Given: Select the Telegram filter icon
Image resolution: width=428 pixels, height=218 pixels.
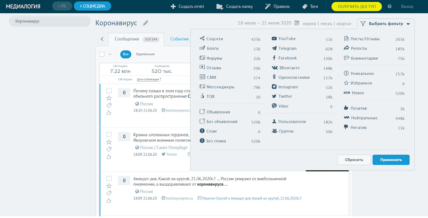Looking at the screenshot, I should pos(274,48).
